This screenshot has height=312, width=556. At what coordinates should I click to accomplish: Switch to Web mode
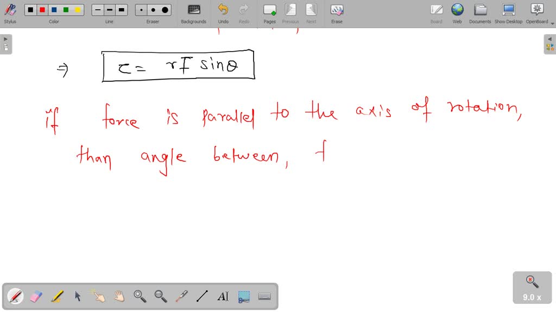[457, 12]
